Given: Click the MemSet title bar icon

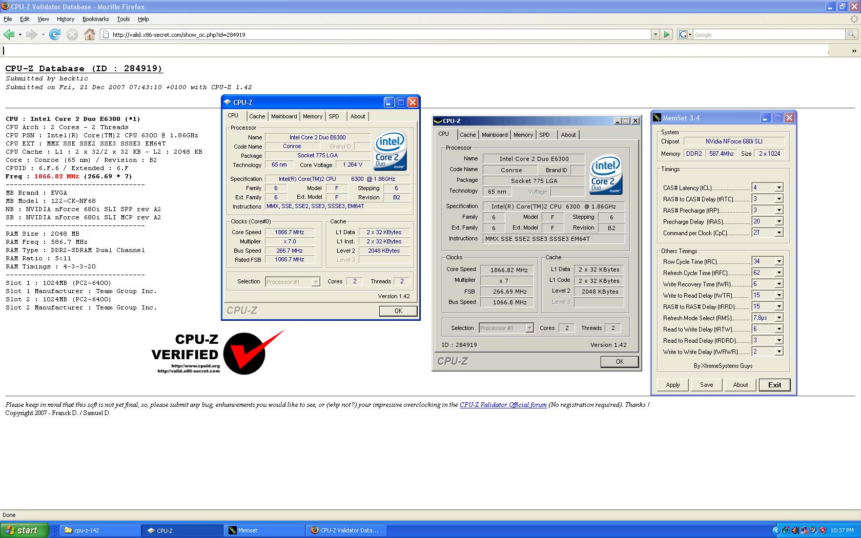Looking at the screenshot, I should (657, 118).
